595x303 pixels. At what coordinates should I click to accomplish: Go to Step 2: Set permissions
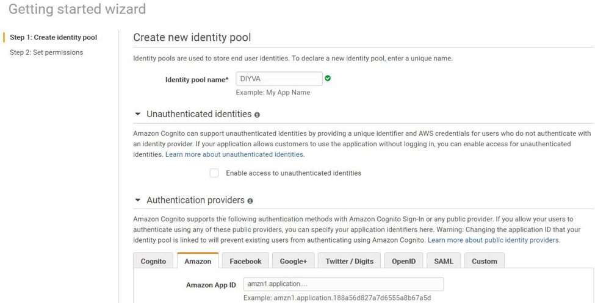tap(46, 52)
